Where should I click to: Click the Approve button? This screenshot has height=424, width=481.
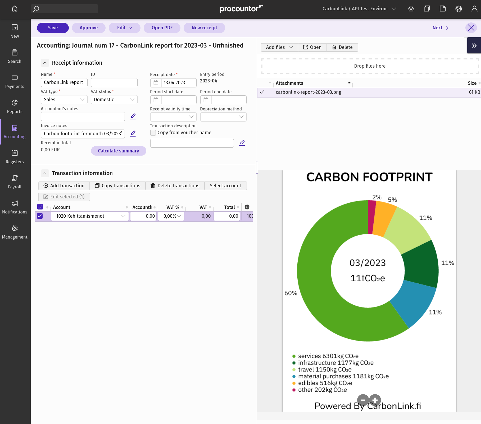coord(89,28)
